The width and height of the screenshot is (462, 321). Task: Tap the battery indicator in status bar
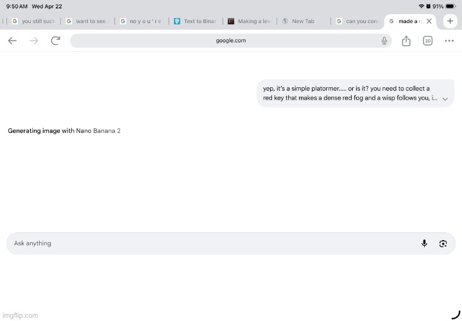(x=450, y=6)
